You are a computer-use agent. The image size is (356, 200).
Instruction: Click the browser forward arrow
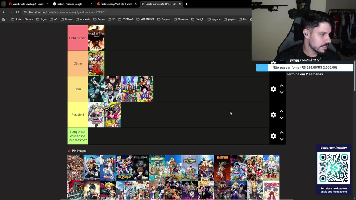pyautogui.click(x=11, y=12)
